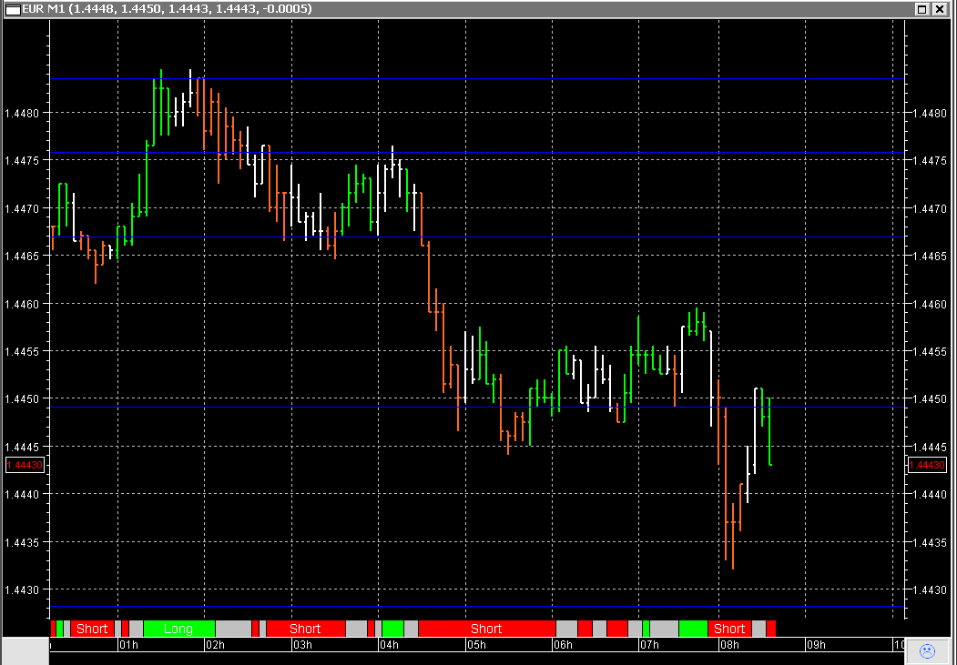Screen dimensions: 957x665
Task: Click the small red segment after the last Short
Action: [x=769, y=628]
